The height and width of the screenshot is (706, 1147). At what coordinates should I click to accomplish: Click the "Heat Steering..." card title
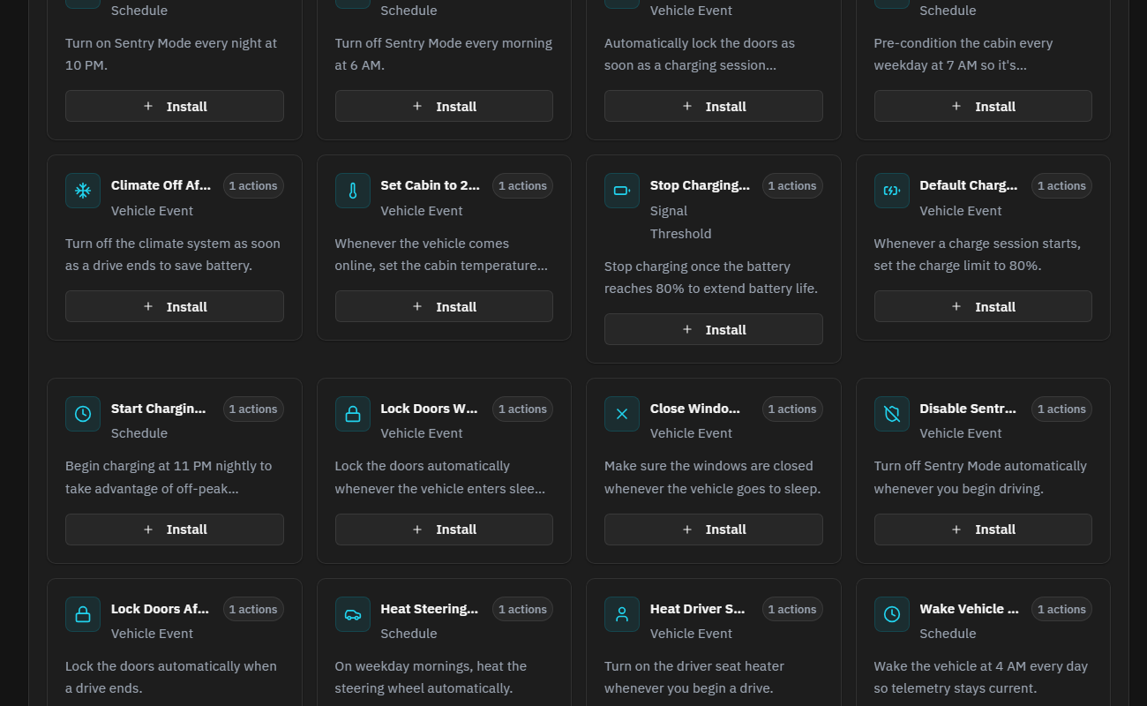430,609
